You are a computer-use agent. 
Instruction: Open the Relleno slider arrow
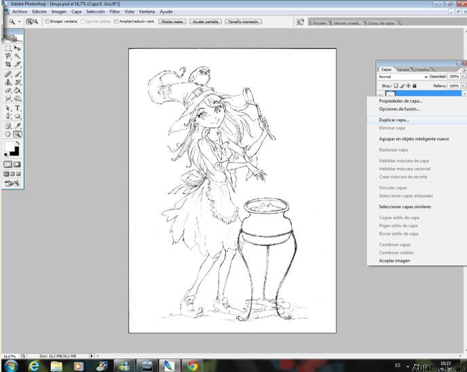click(463, 86)
